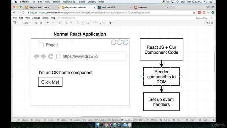227x128 pixels.
Task: Select the React JS + Our Component Code box
Action: pos(161,49)
